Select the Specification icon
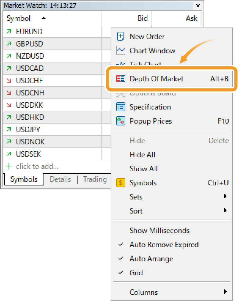This screenshot has width=239, height=301. (120, 107)
